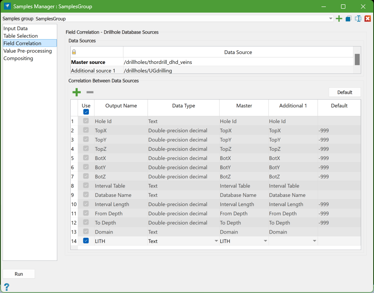
Task: Open the Samples group dropdown
Action: tap(331, 19)
